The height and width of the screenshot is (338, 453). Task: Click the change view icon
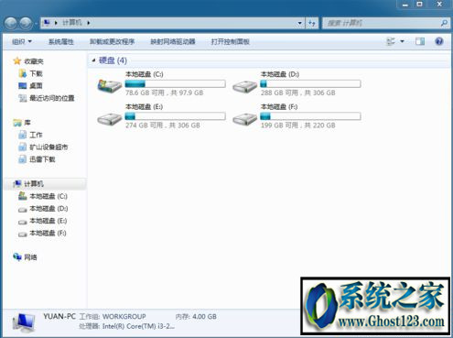(391, 41)
